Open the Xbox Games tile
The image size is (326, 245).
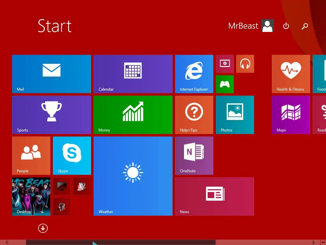click(x=225, y=84)
